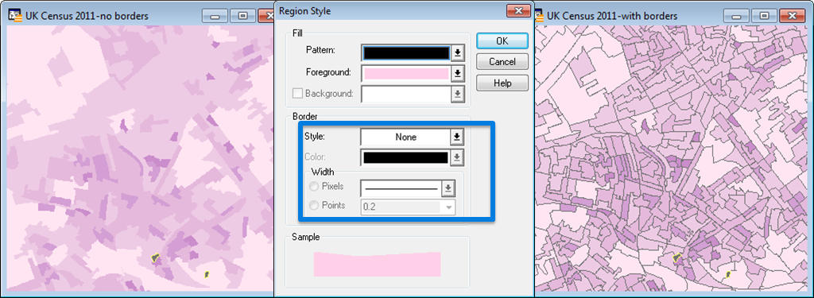
Task: Click the pink Sample preview shape
Action: pos(377,265)
